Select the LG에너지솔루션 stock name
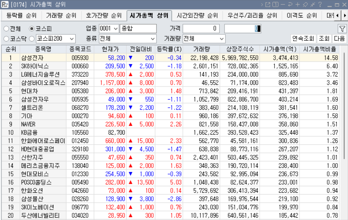 [x=40, y=75]
